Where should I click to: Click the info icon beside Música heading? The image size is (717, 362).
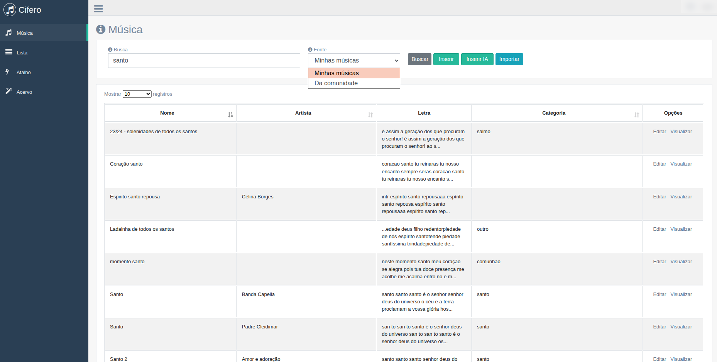coord(101,29)
